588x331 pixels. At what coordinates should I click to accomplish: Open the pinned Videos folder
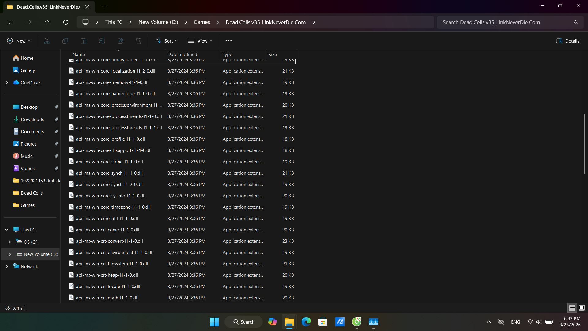(28, 168)
